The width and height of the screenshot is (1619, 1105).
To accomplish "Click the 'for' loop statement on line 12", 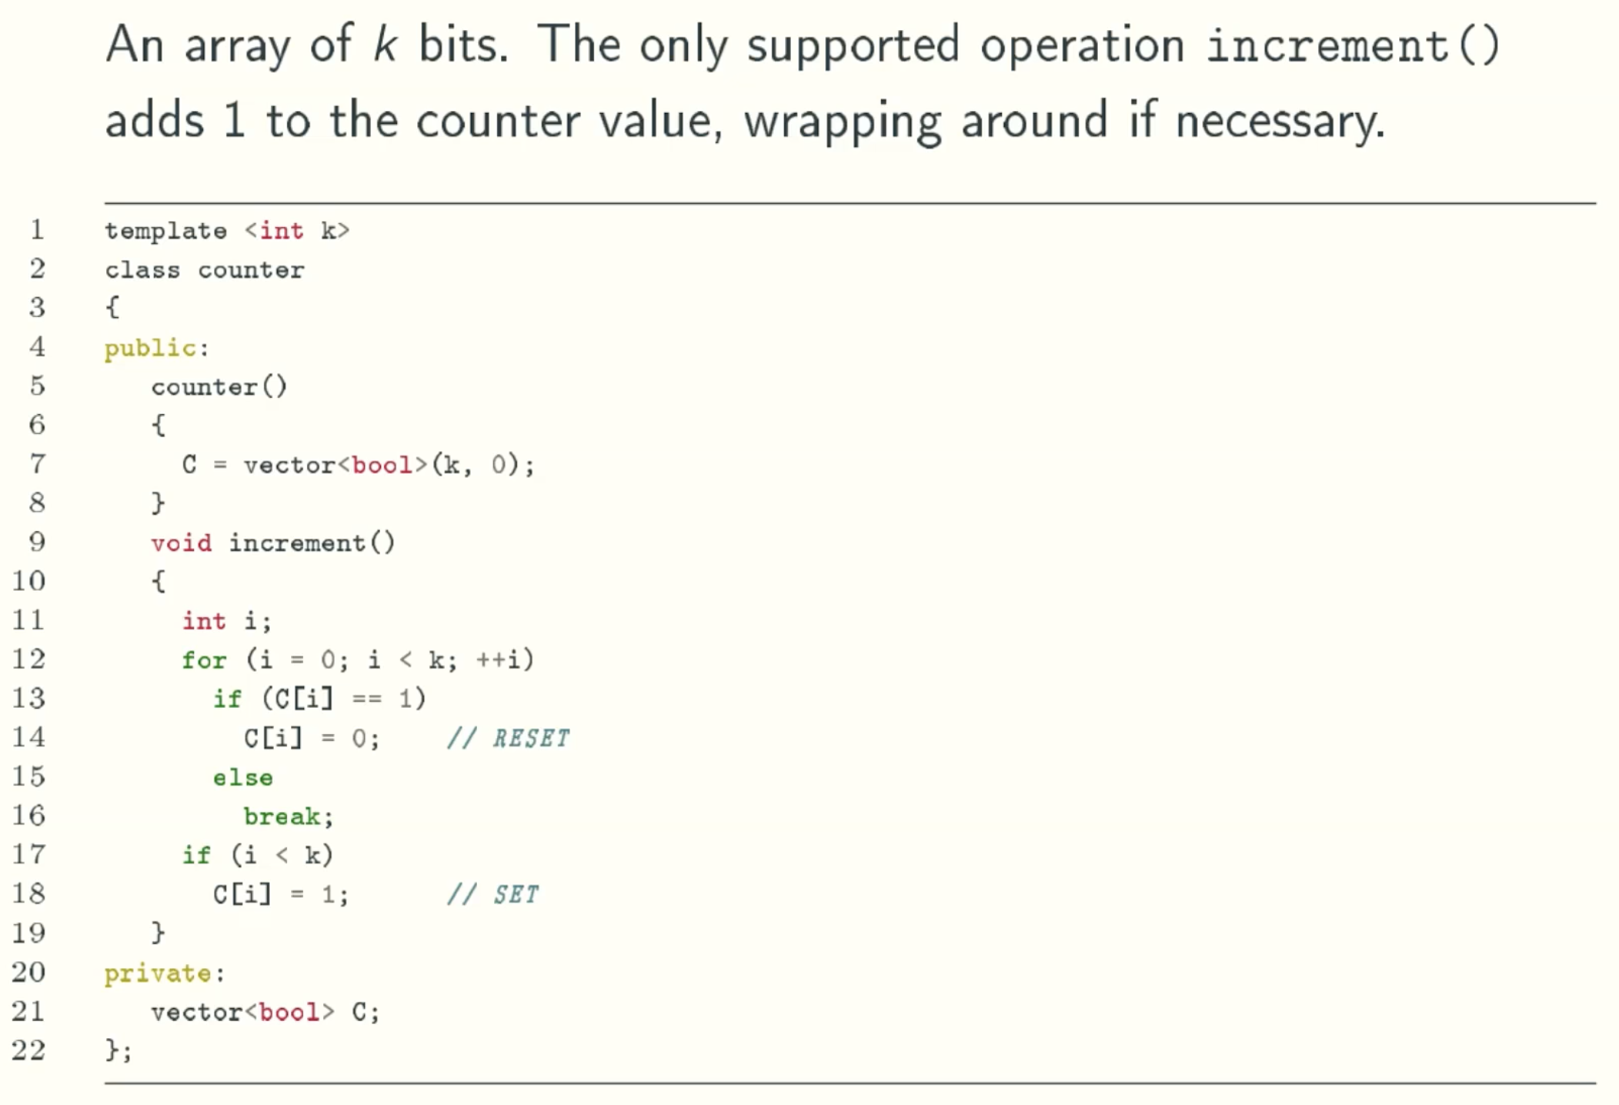I will tap(358, 659).
